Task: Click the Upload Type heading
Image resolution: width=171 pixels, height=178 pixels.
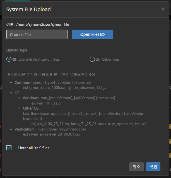Action: pyautogui.click(x=17, y=50)
